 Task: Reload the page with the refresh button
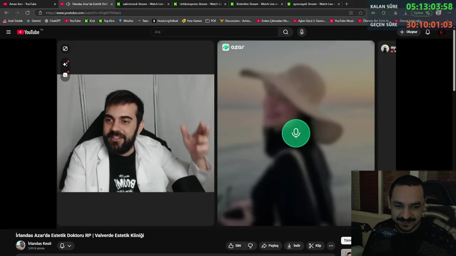point(27,13)
